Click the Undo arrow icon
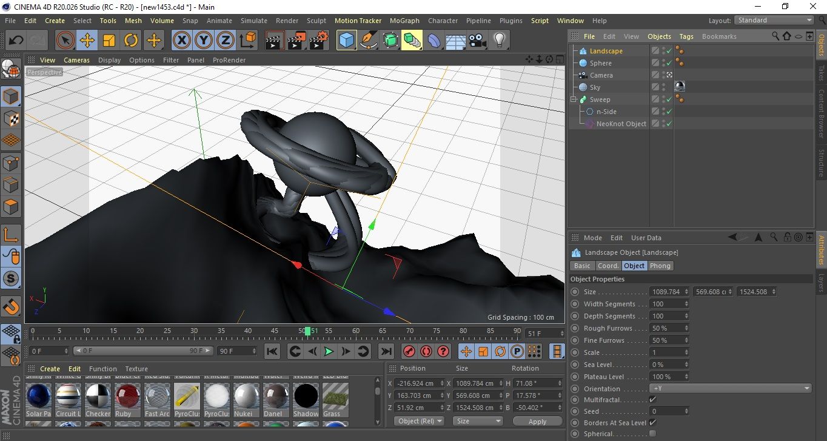The height and width of the screenshot is (441, 827). (16, 41)
